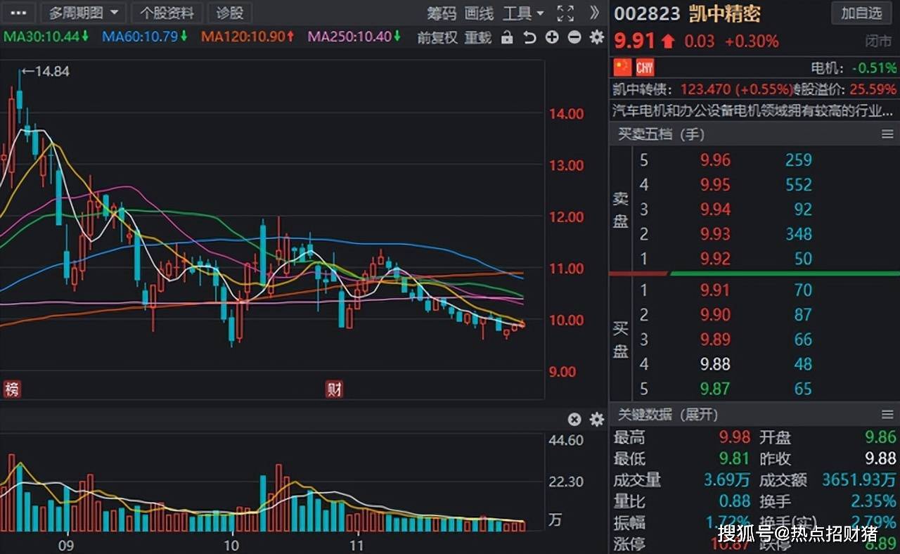Click the 10 month label on time axis

coord(231,545)
